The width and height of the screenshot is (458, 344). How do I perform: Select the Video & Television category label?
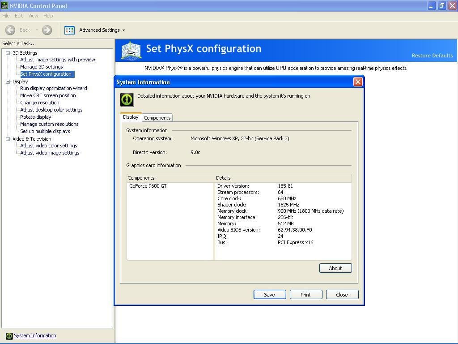click(x=32, y=139)
